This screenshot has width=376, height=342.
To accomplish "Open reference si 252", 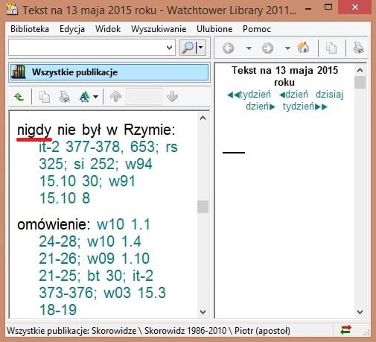I will click(95, 164).
